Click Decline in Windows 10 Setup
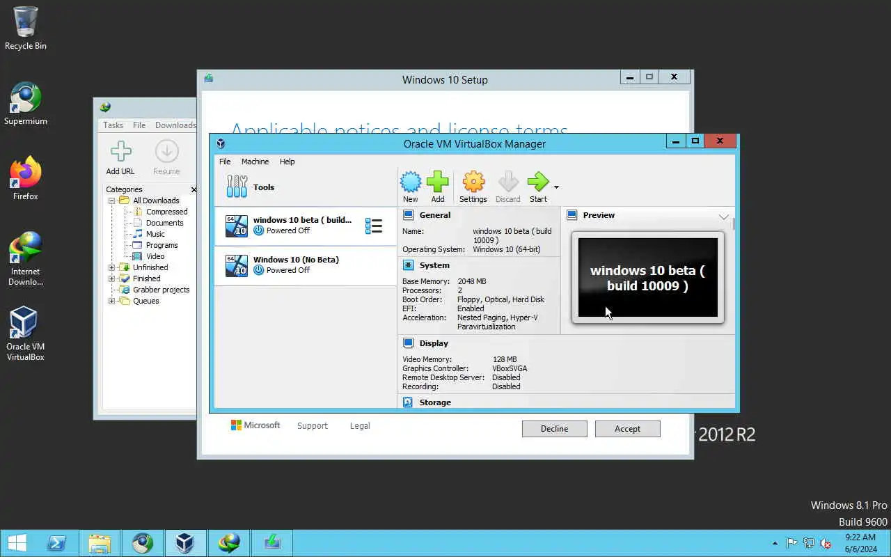The height and width of the screenshot is (557, 891). (554, 429)
